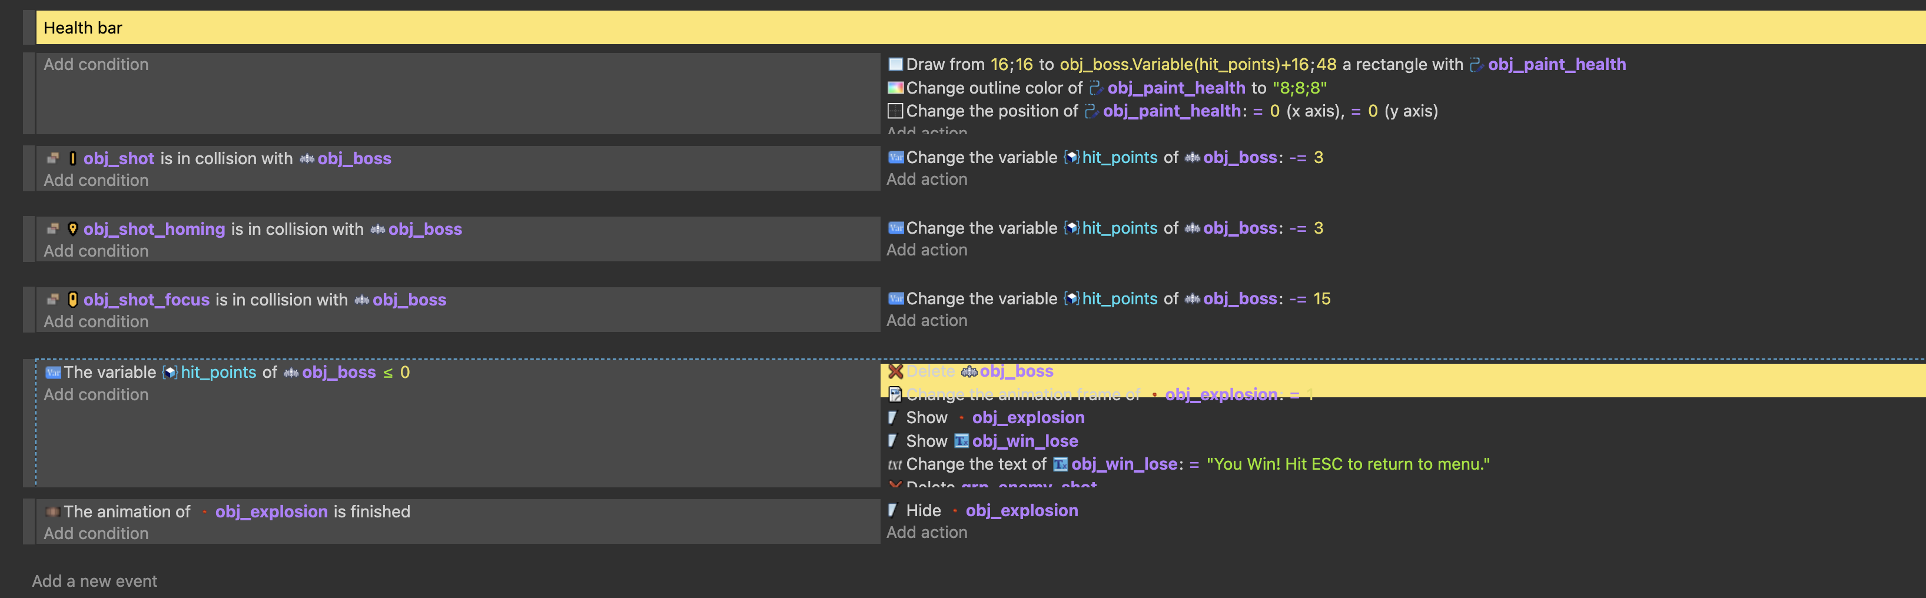The height and width of the screenshot is (598, 1926).
Task: Click obj_win_lose in the Show action
Action: pos(1025,441)
